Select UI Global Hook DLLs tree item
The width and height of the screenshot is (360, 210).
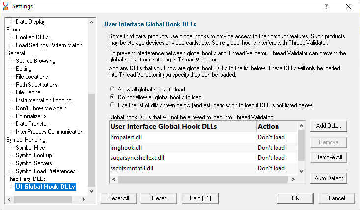(45, 187)
